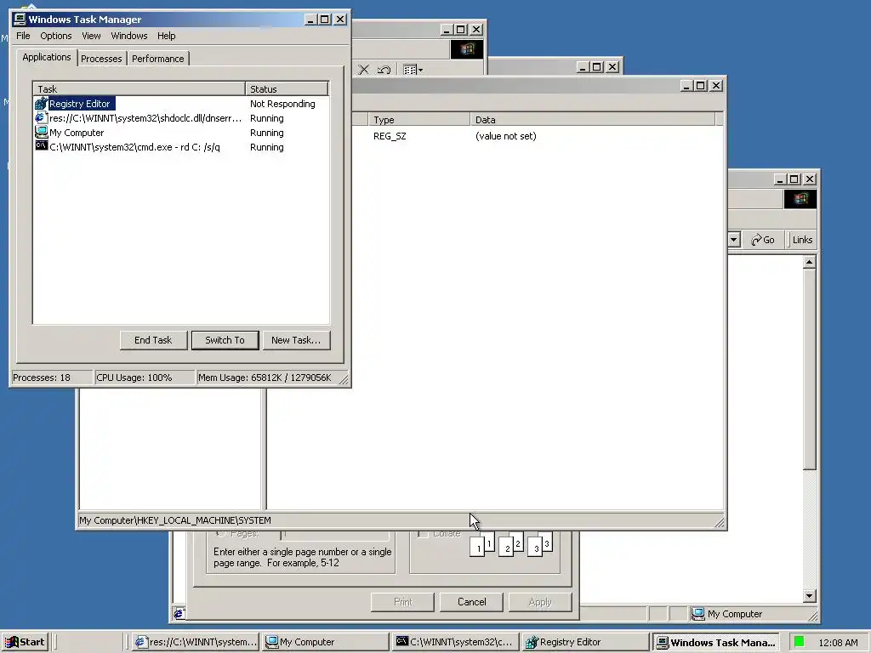871x653 pixels.
Task: Click the browser window vertical scrollbar thumb
Action: pyautogui.click(x=810, y=369)
